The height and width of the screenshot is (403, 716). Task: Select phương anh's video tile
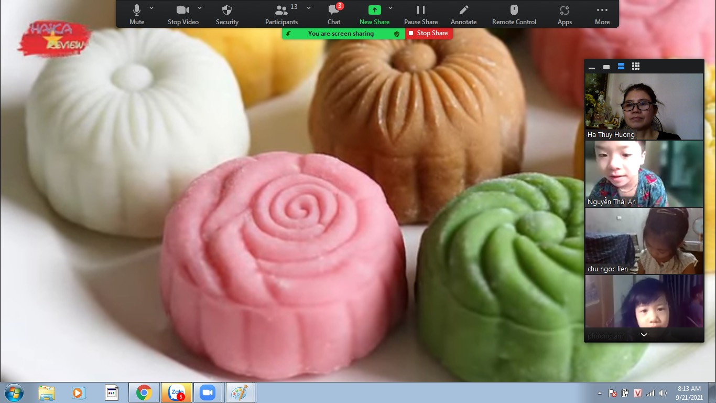click(x=644, y=308)
